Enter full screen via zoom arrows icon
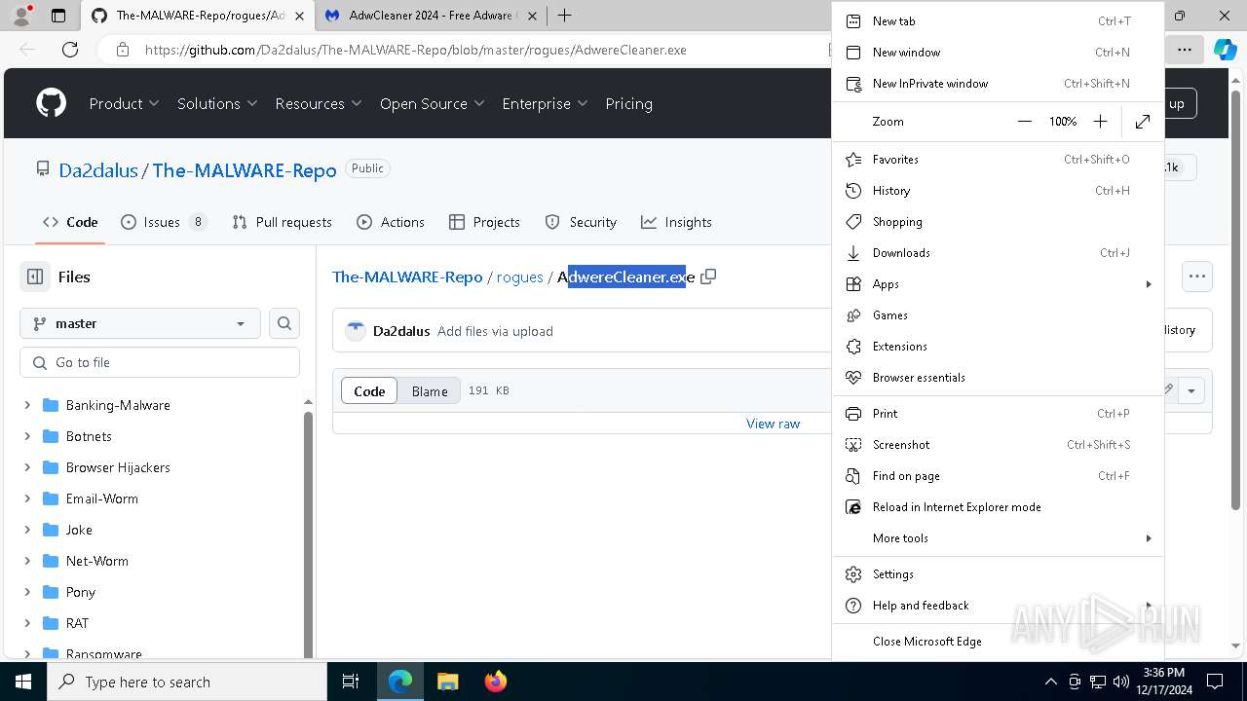The image size is (1247, 701). tap(1143, 122)
